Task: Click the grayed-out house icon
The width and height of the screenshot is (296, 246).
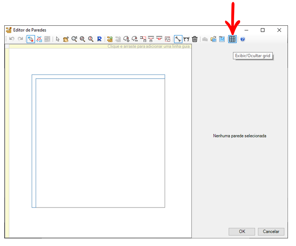Action: click(205, 39)
